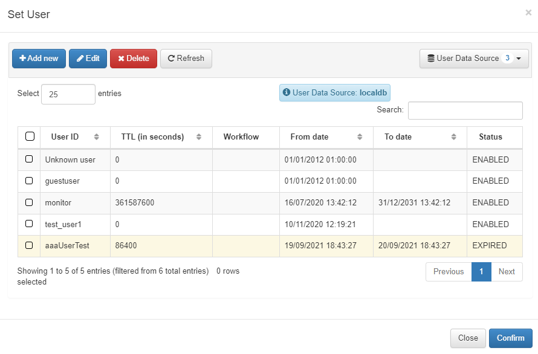Click the entries count selector field

coord(68,94)
